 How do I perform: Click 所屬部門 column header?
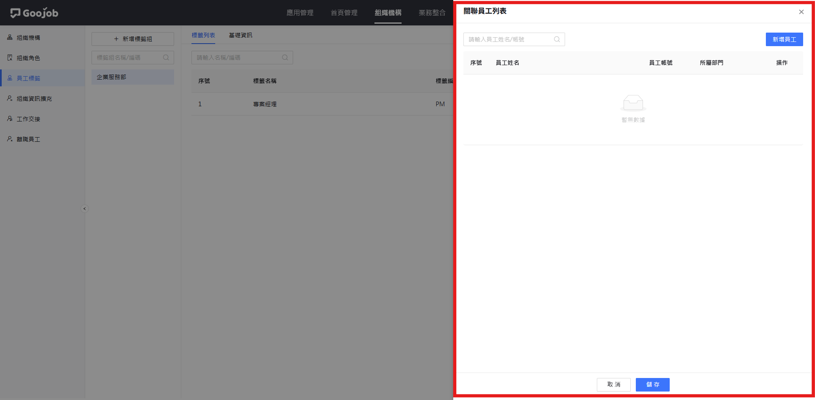(712, 63)
